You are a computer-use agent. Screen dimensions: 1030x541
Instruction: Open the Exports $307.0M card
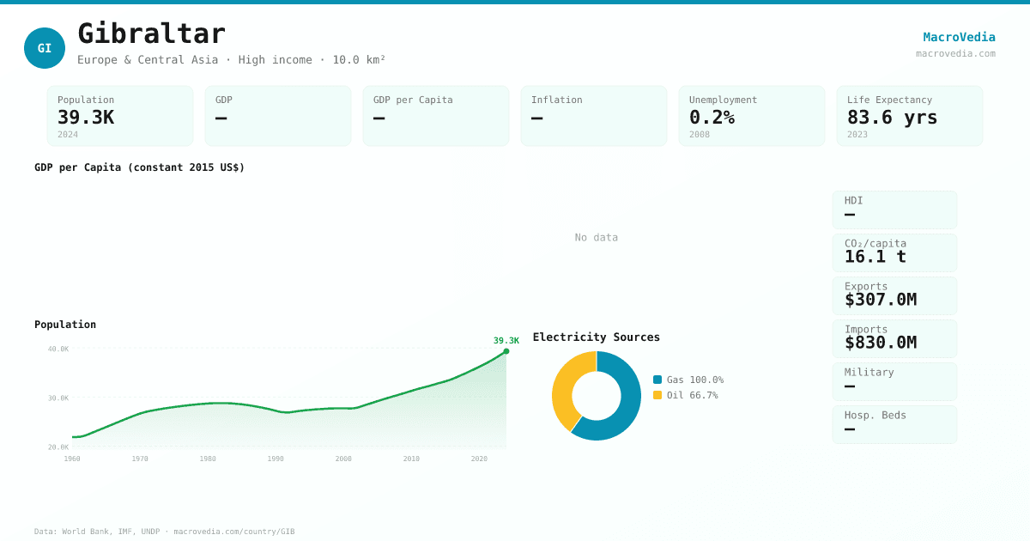click(x=894, y=295)
